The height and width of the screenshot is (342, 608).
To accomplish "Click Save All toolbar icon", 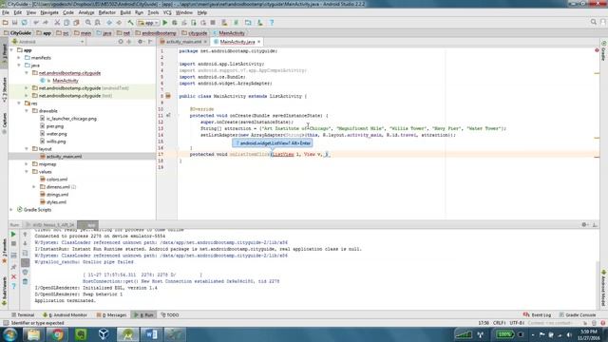I will [15, 23].
